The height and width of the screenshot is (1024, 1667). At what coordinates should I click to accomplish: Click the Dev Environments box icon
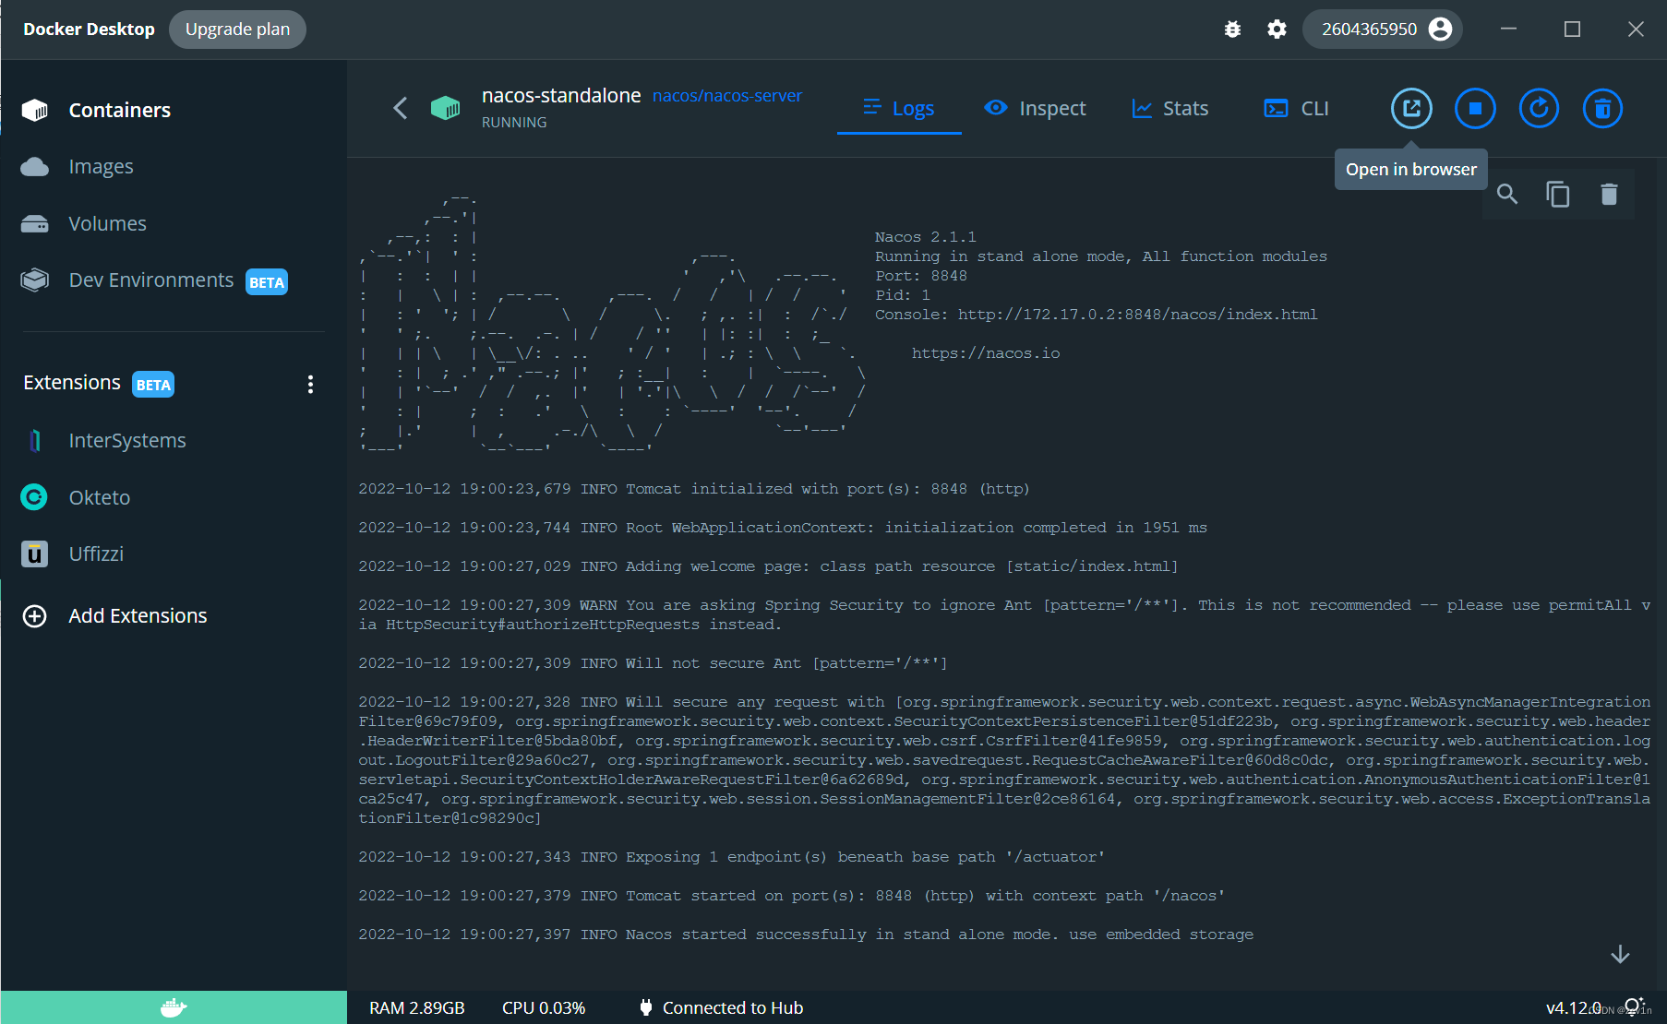[35, 280]
